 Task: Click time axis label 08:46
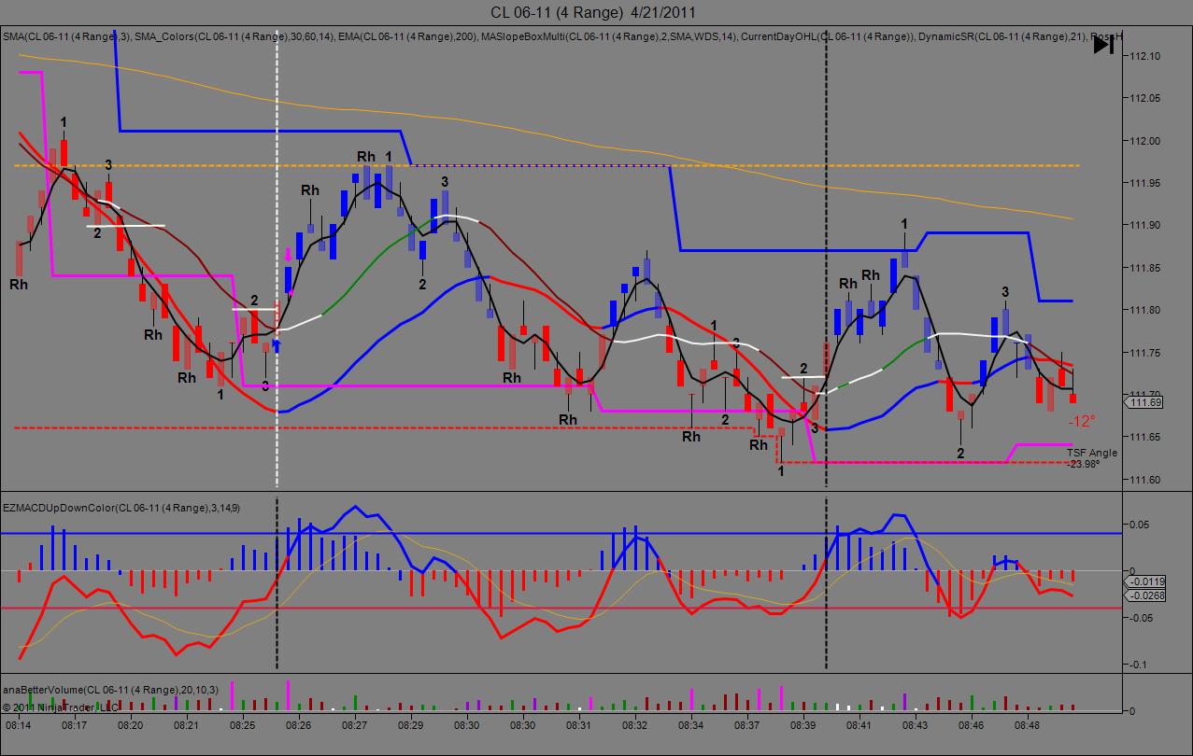972,724
